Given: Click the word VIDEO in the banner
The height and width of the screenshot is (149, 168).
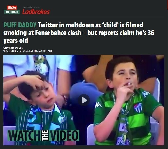Looking at the screenshot, I should coord(64,135).
